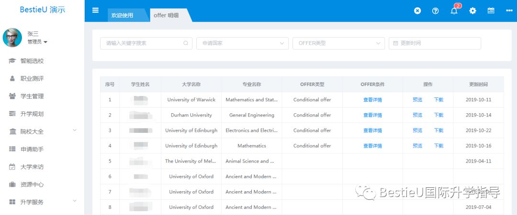Click the 智能选校 graduation cap icon
The image size is (517, 215).
coord(12,61)
